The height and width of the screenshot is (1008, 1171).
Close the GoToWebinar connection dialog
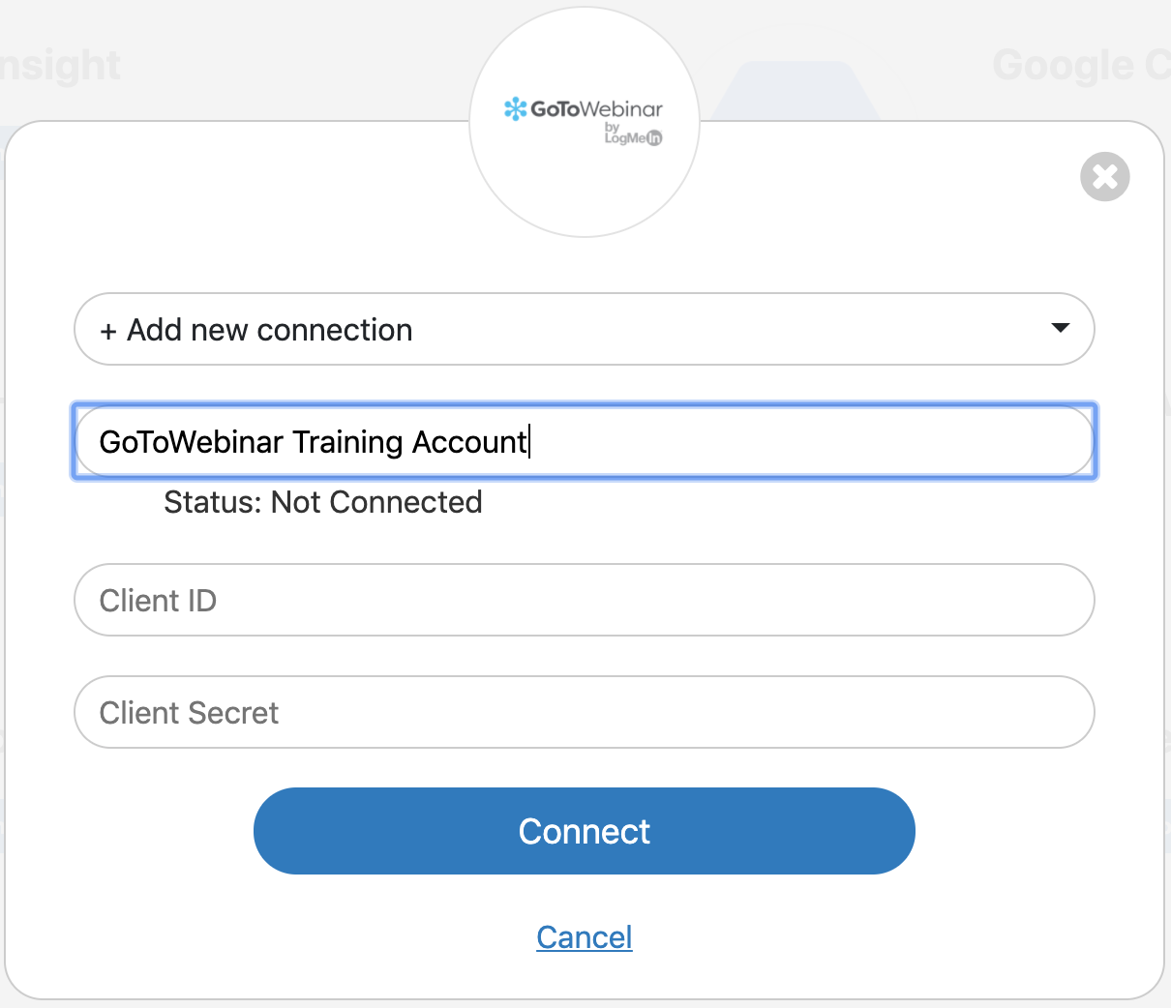pos(1104,177)
